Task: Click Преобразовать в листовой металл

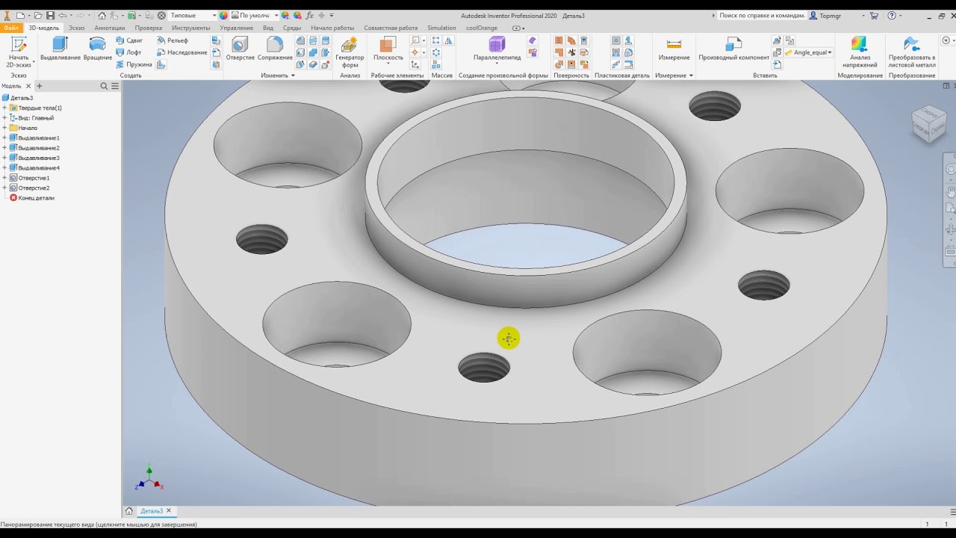Action: (x=911, y=52)
